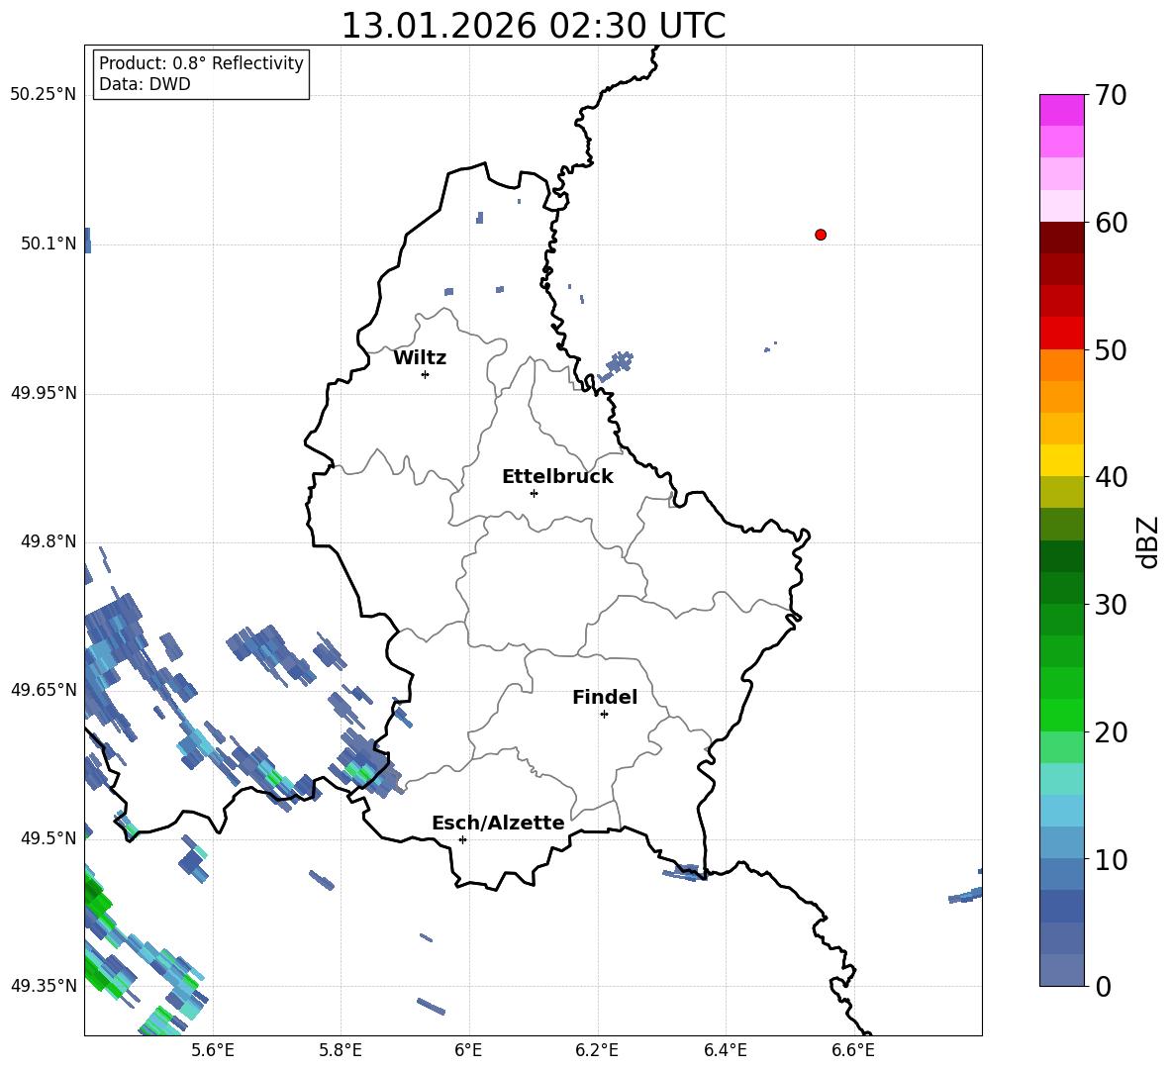Click the 50.25°N latitude label
This screenshot has height=1070, width=1172.
pyautogui.click(x=44, y=95)
